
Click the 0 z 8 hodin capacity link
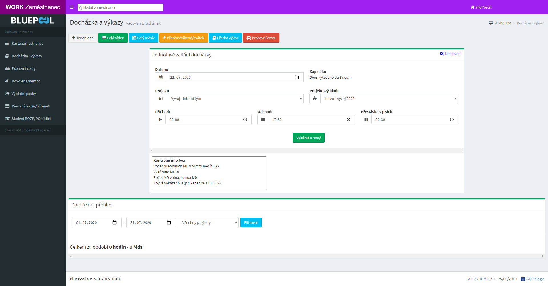[343, 78]
